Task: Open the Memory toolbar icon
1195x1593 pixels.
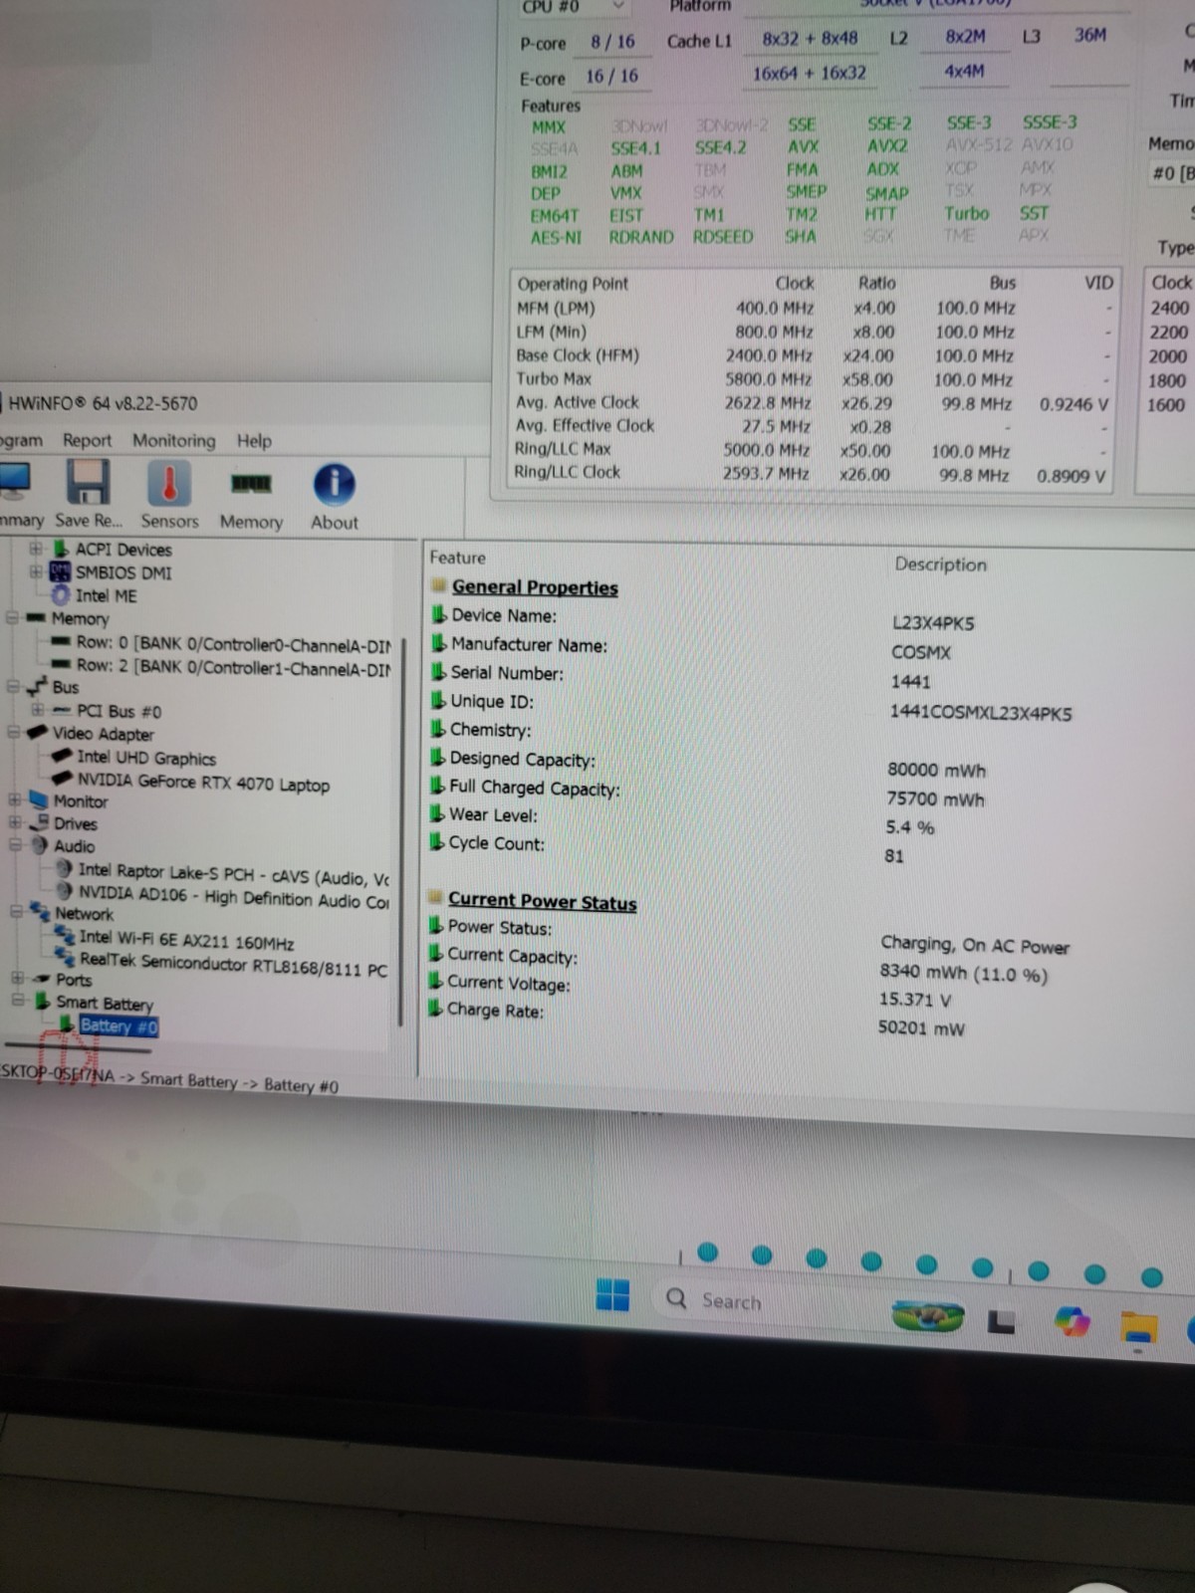Action: click(251, 484)
